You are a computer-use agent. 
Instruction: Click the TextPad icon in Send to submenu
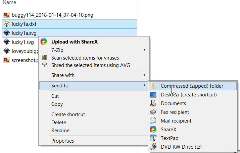(153, 138)
